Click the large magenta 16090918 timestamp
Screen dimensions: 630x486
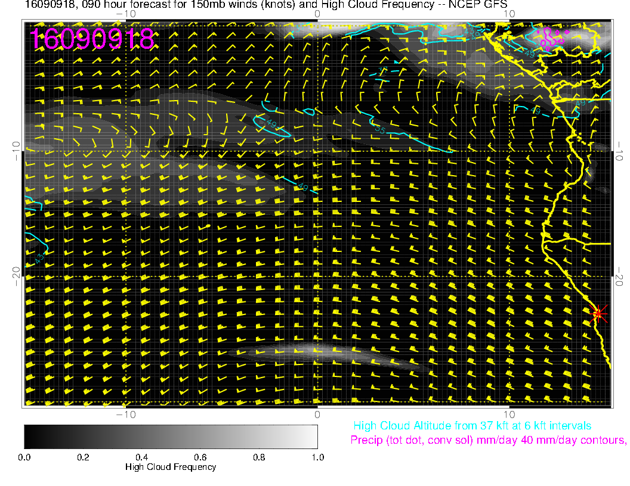[92, 39]
